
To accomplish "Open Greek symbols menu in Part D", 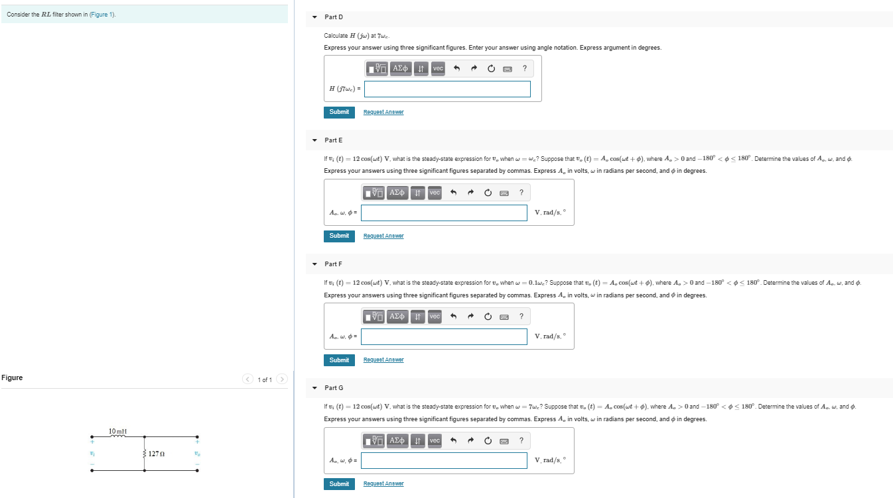I will tap(401, 68).
